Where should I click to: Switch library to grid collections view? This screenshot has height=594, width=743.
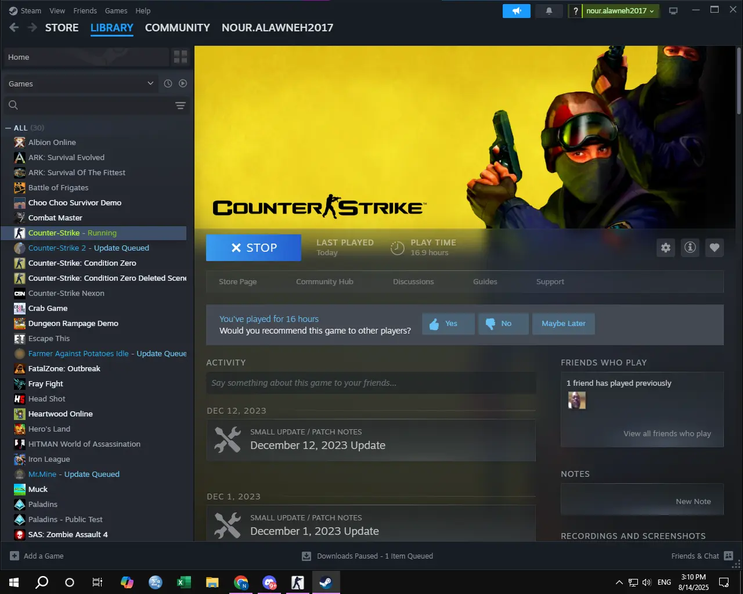pos(181,57)
